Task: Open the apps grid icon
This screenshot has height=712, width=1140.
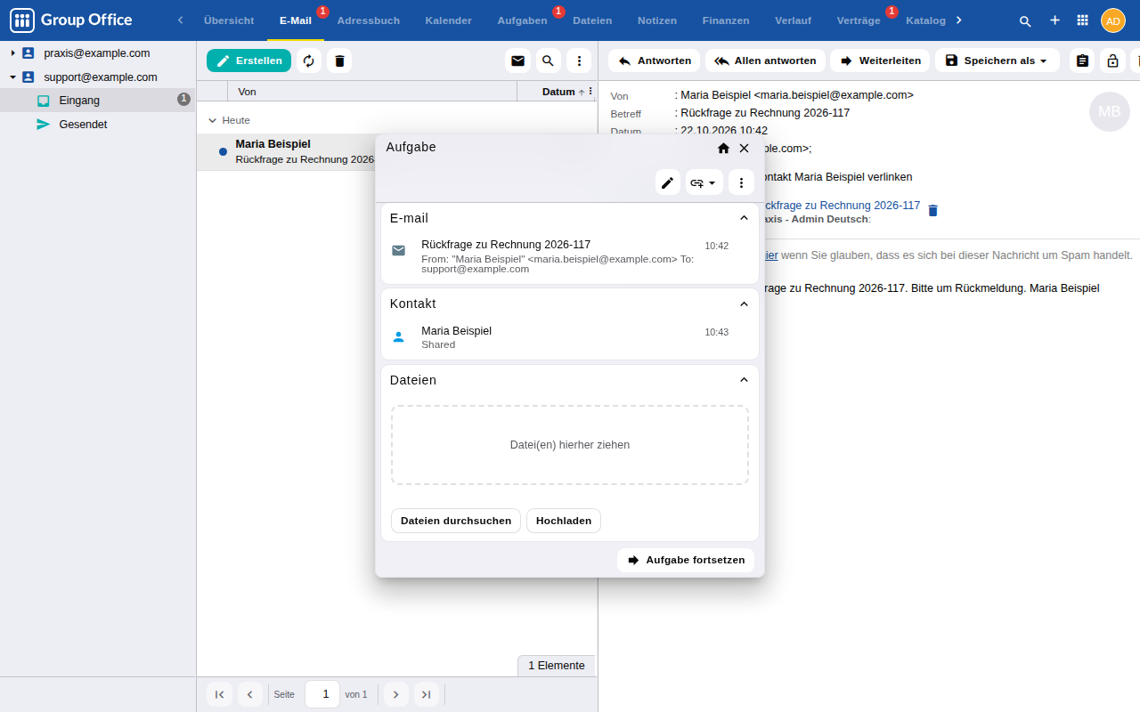Action: tap(1083, 20)
